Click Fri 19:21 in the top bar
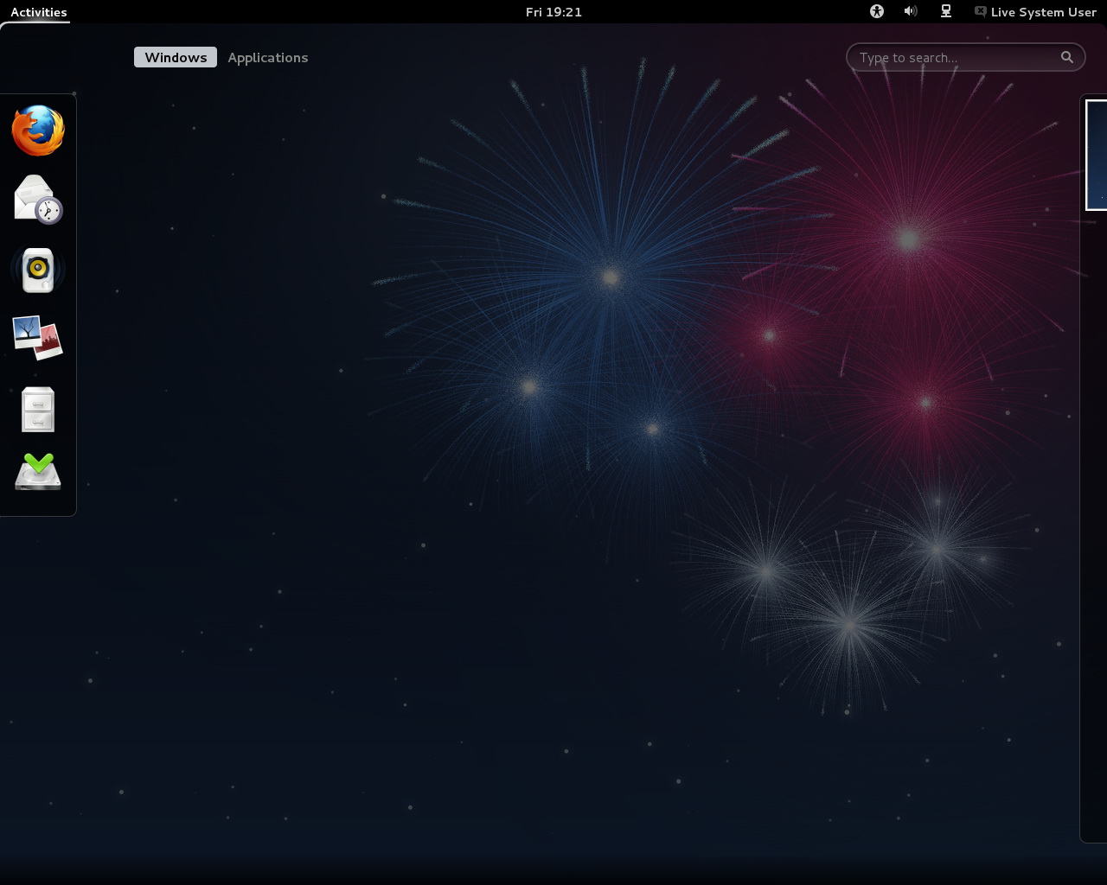 553,12
